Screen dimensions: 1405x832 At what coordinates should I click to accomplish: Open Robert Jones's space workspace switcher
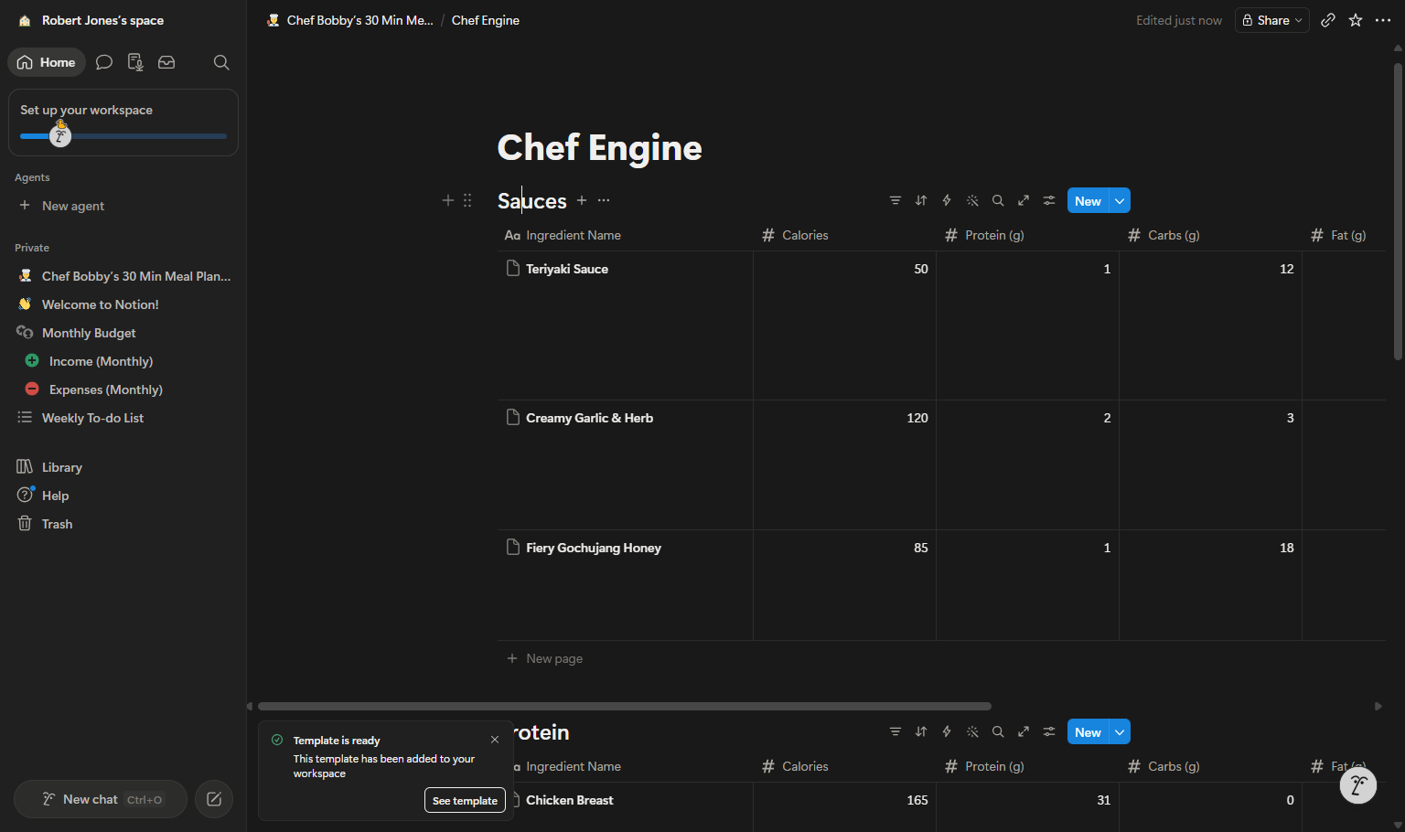pos(91,20)
